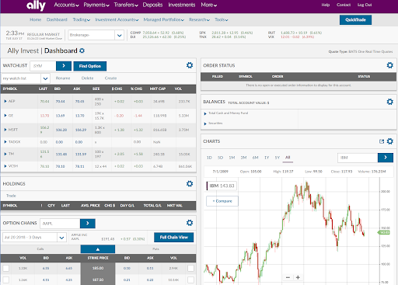Check the 187.50 strike call checkbox
398x285 pixels.
(x=5, y=280)
